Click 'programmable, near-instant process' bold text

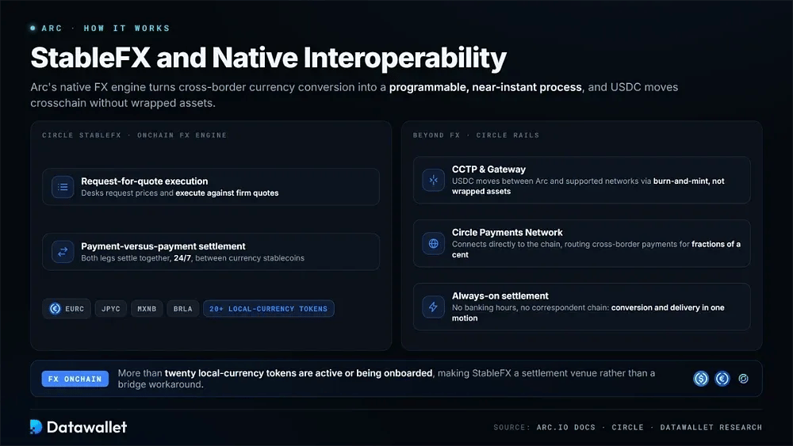coord(485,87)
